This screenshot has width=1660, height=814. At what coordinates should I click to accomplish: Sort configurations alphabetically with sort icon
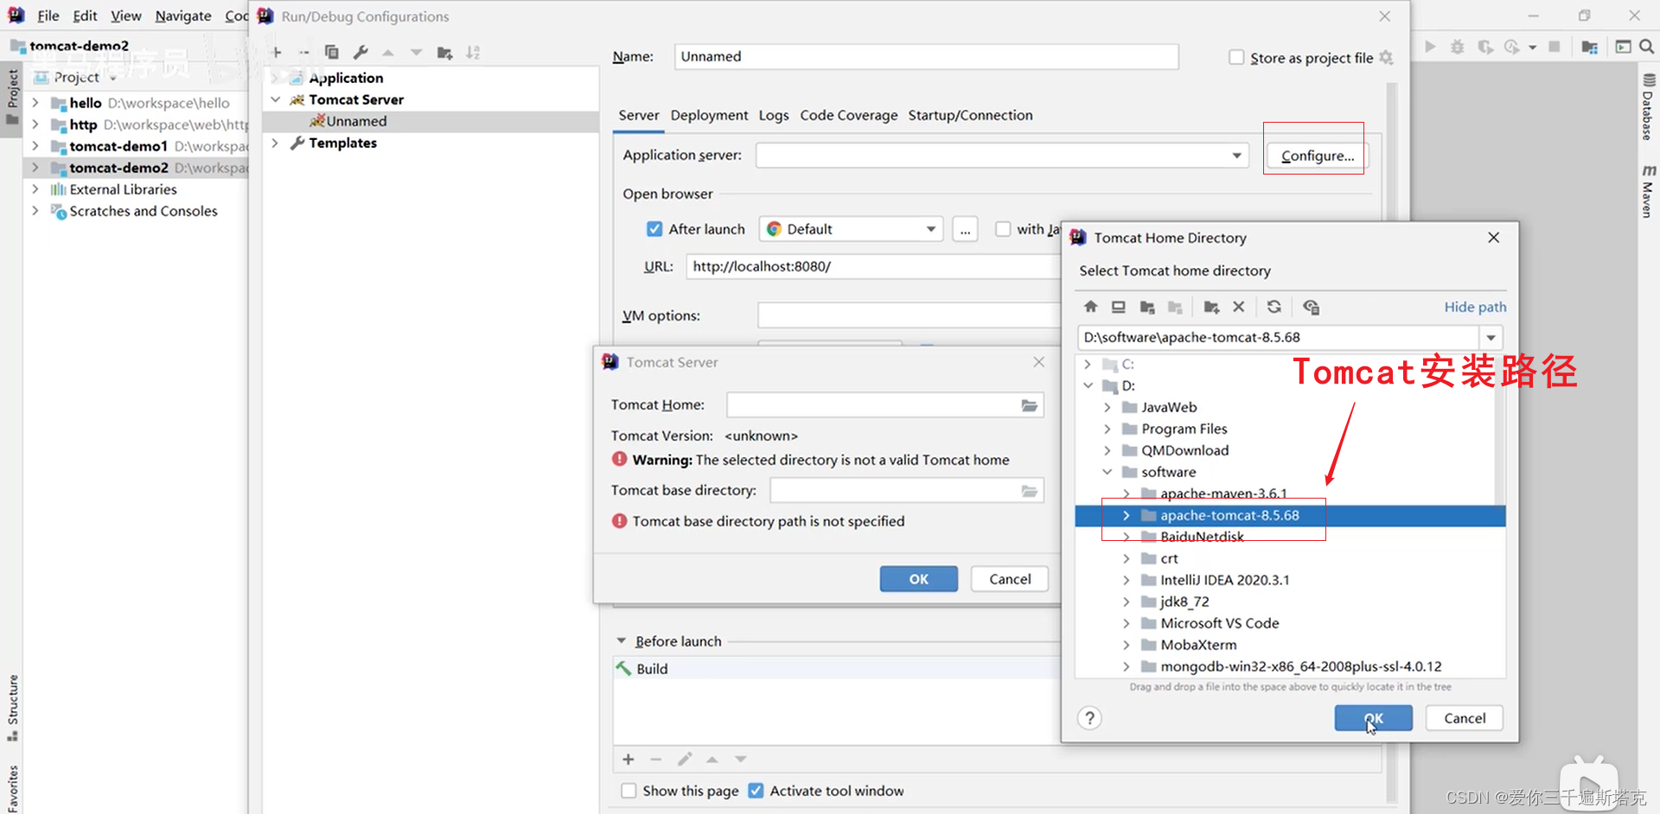[473, 52]
